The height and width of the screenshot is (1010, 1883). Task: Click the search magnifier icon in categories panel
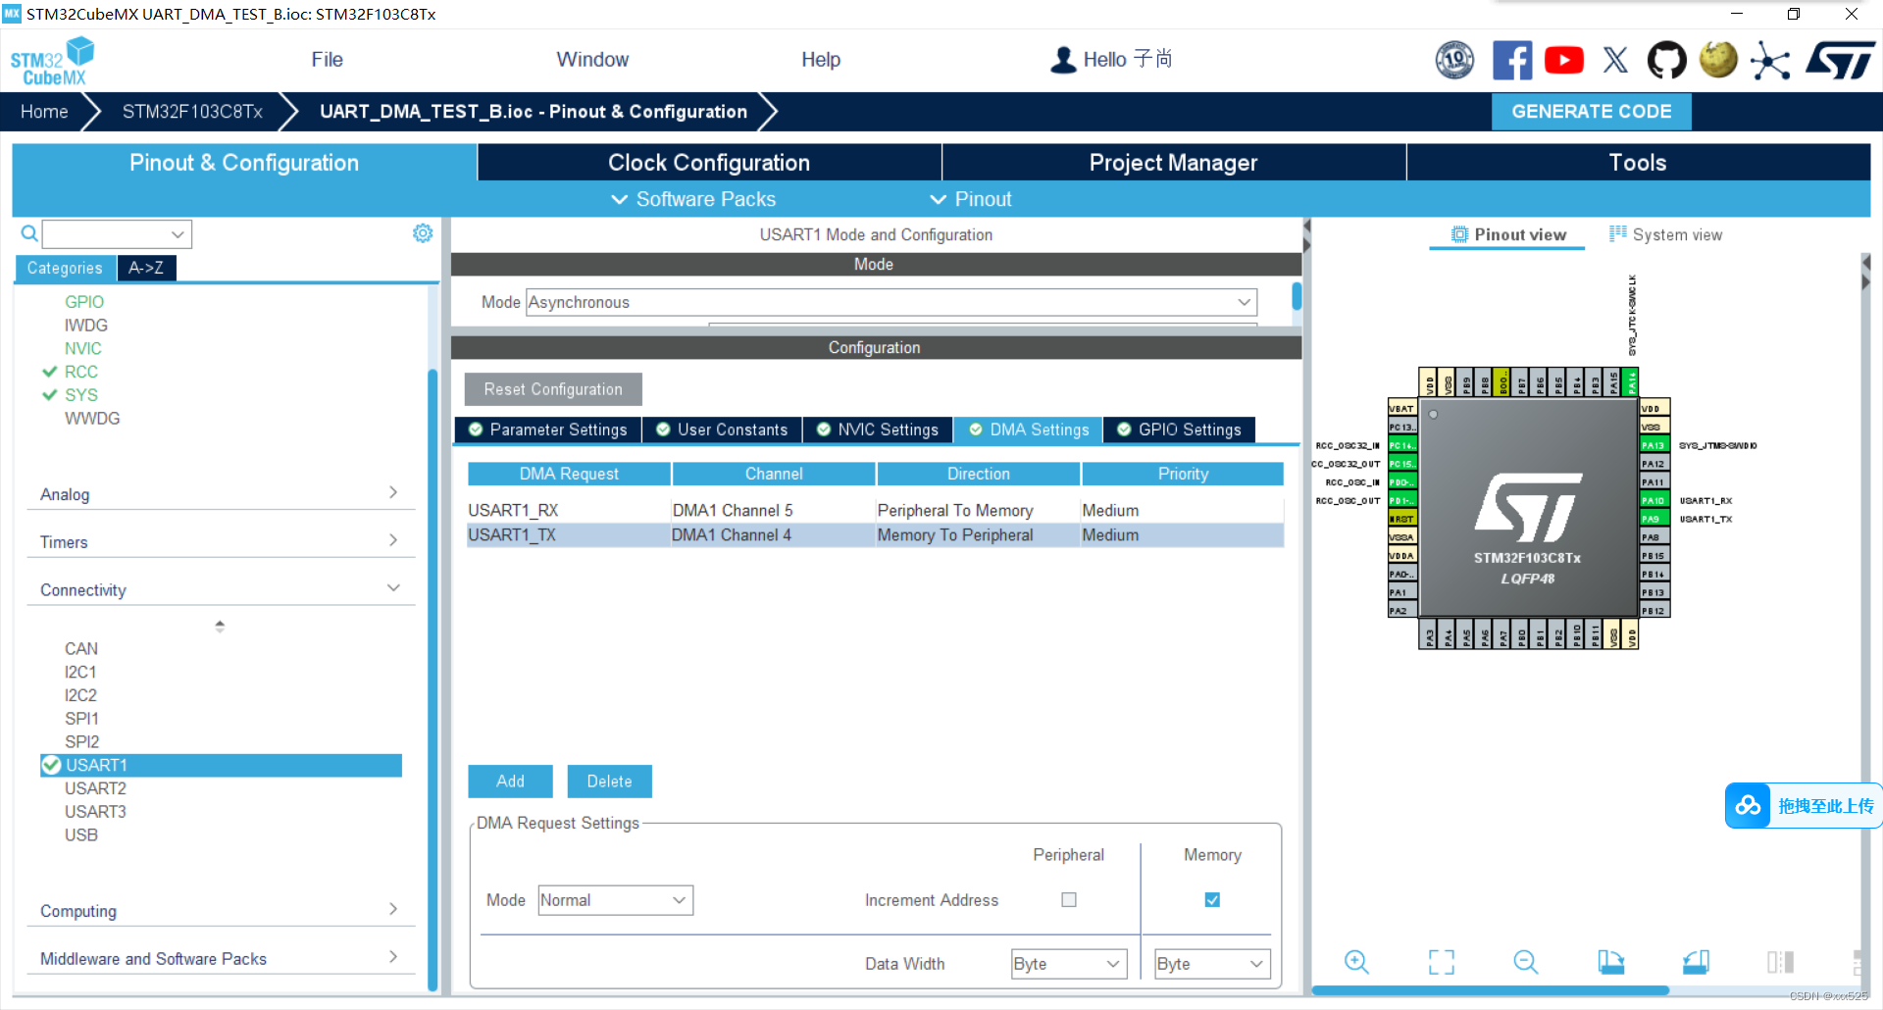[29, 233]
